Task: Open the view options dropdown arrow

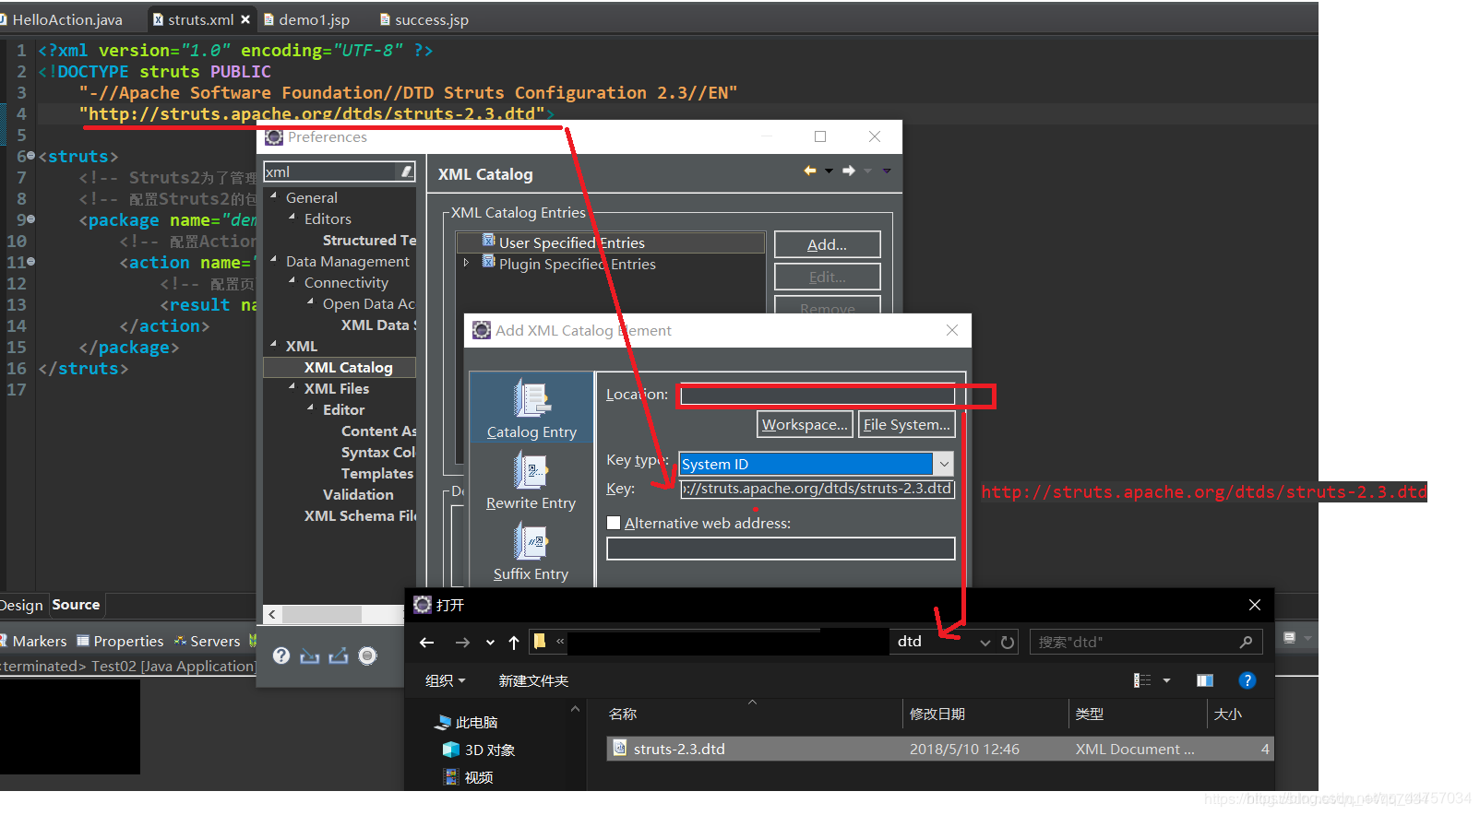Action: pyautogui.click(x=1166, y=680)
